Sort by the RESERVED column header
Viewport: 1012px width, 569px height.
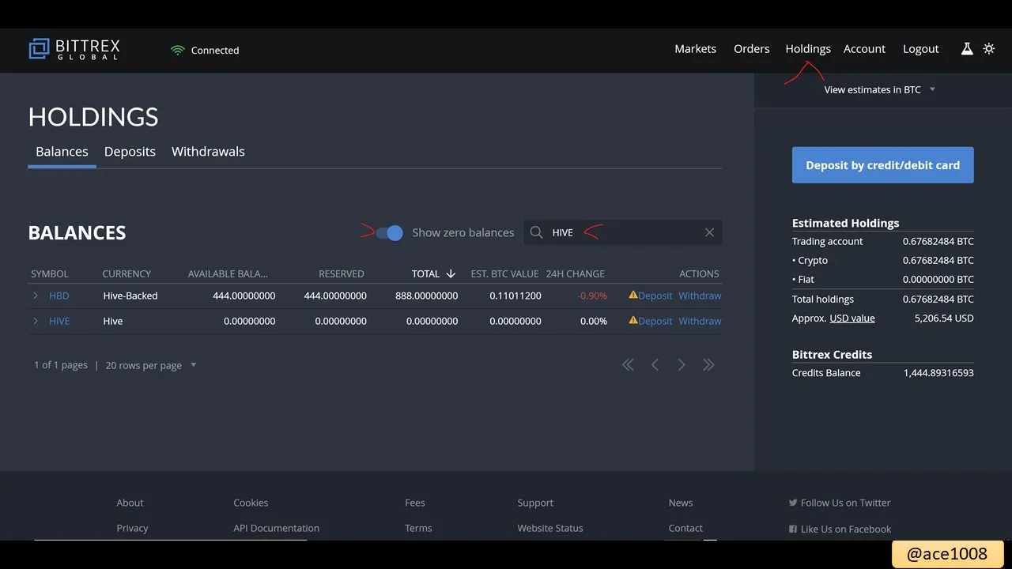[342, 273]
